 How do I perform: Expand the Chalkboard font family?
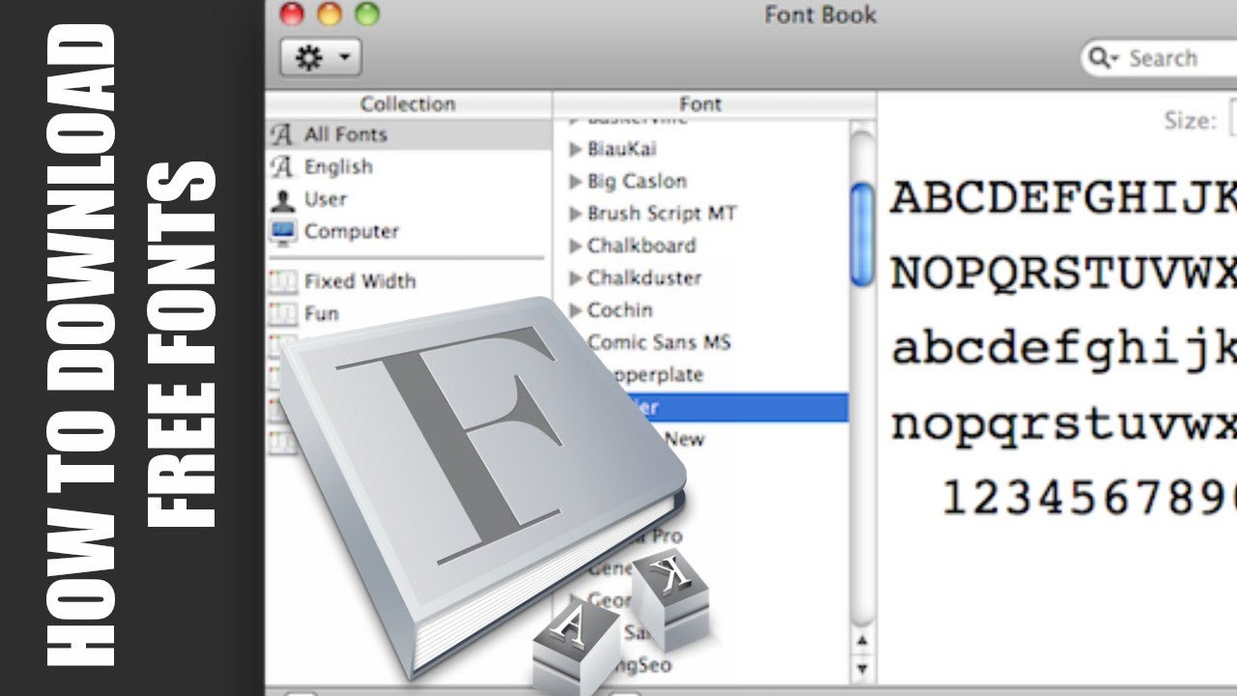click(x=575, y=246)
